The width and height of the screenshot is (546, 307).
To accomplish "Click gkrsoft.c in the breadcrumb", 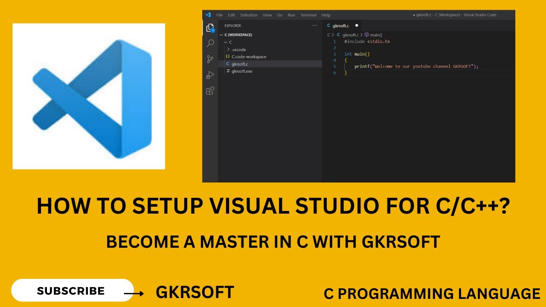I will click(348, 35).
